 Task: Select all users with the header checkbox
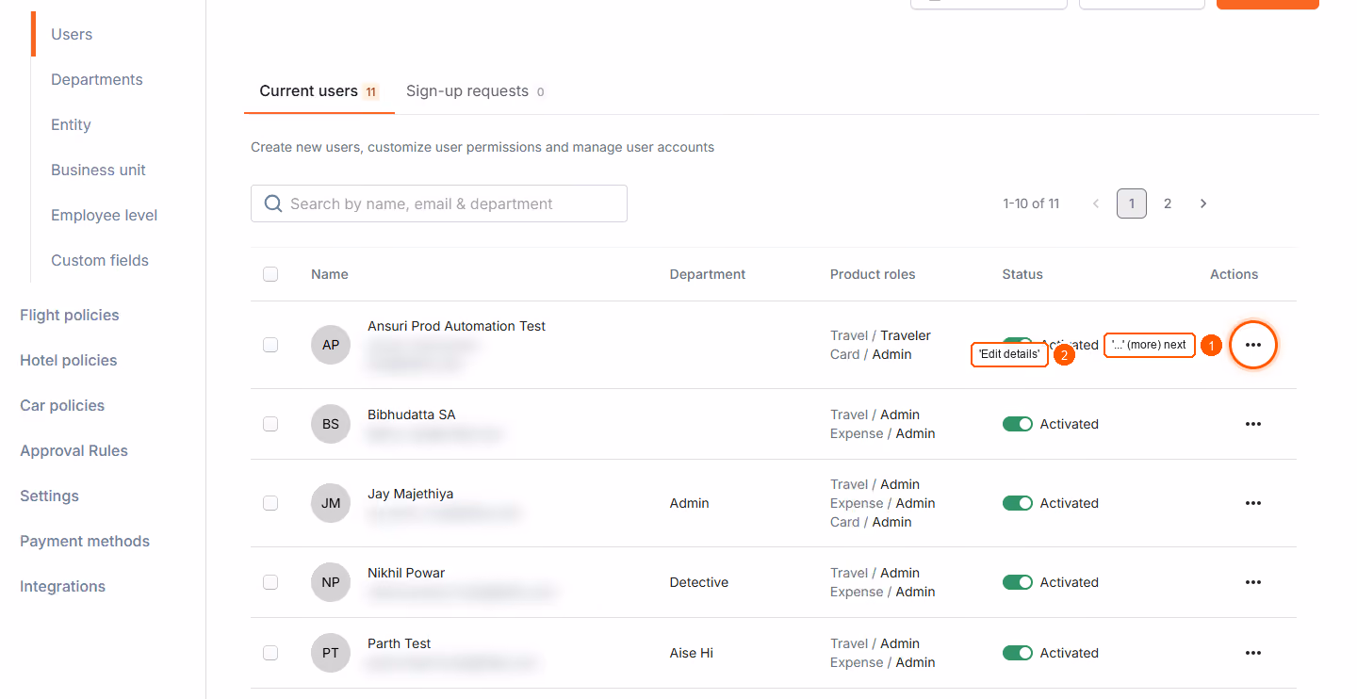pos(270,274)
